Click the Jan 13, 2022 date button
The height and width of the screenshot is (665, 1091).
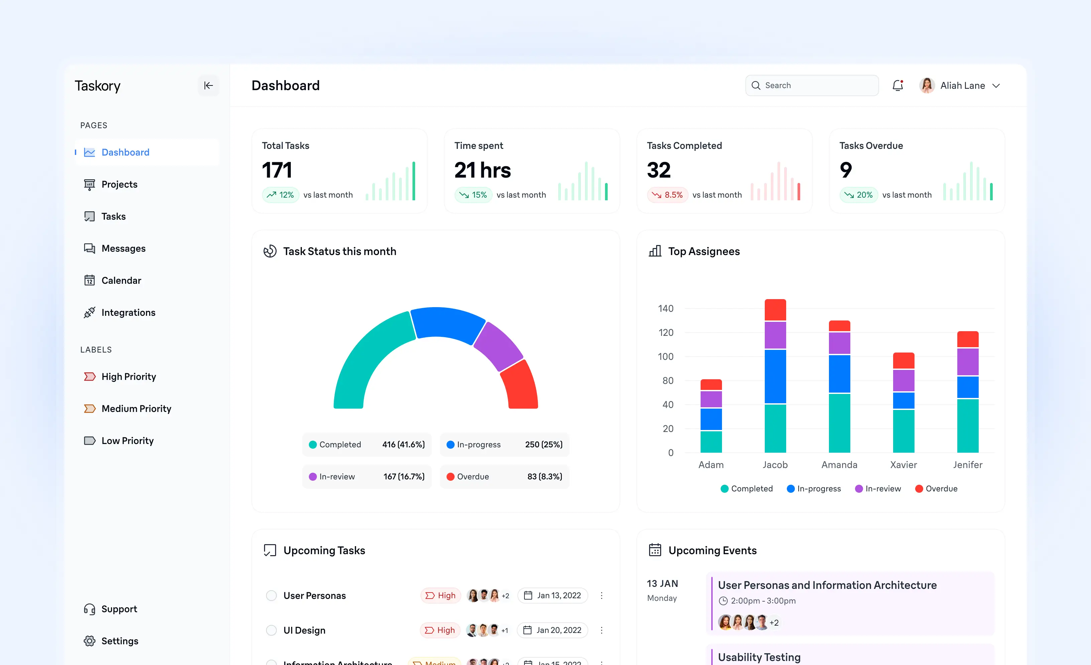coord(553,596)
